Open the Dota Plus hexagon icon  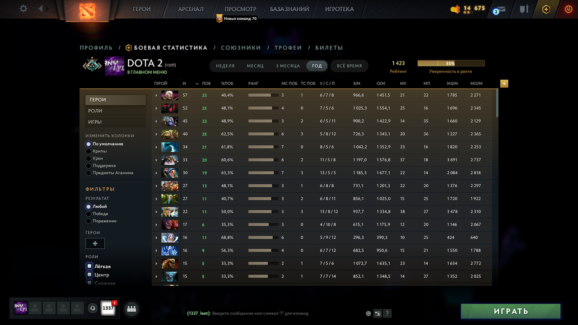(x=546, y=9)
